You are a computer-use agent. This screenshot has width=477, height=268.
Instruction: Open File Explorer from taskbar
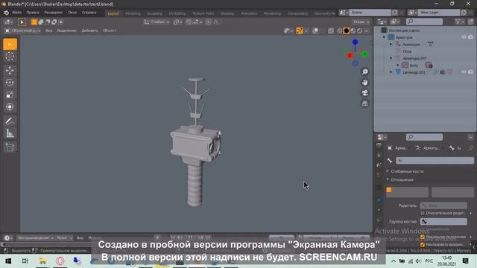pyautogui.click(x=42, y=261)
